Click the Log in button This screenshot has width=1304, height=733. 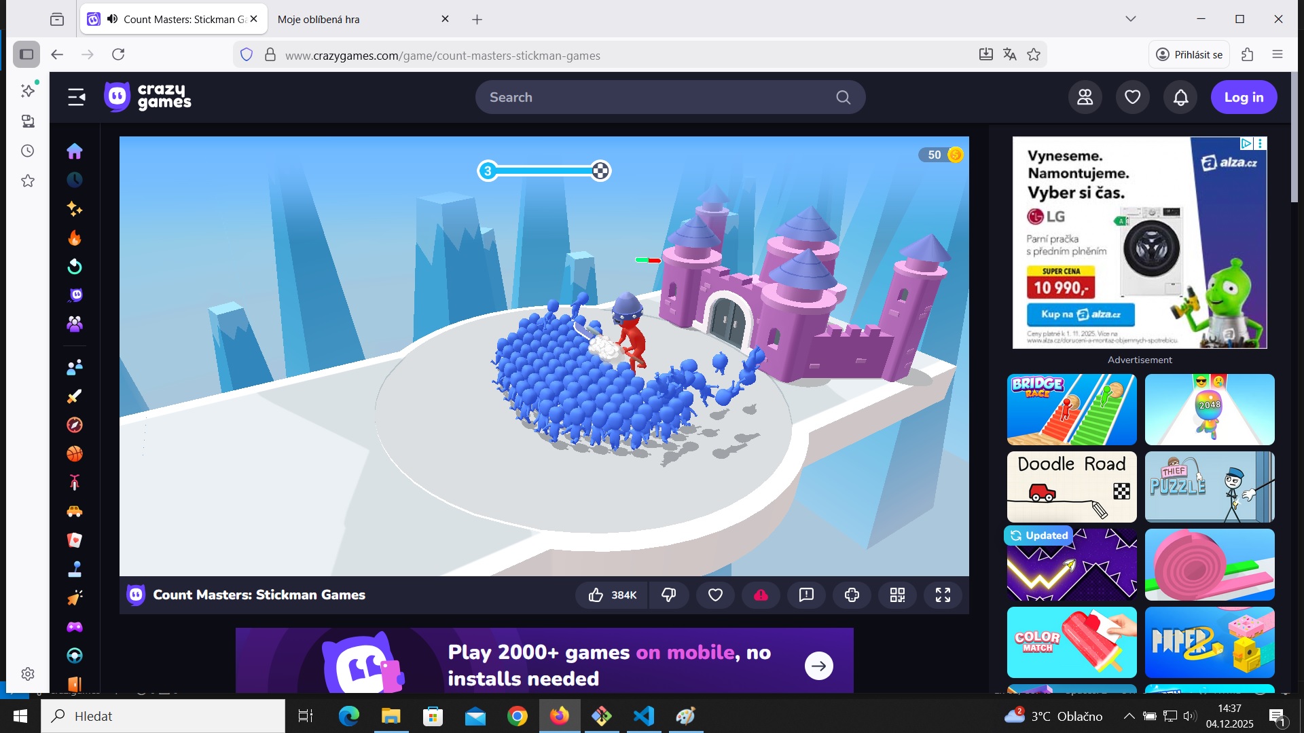point(1244,97)
